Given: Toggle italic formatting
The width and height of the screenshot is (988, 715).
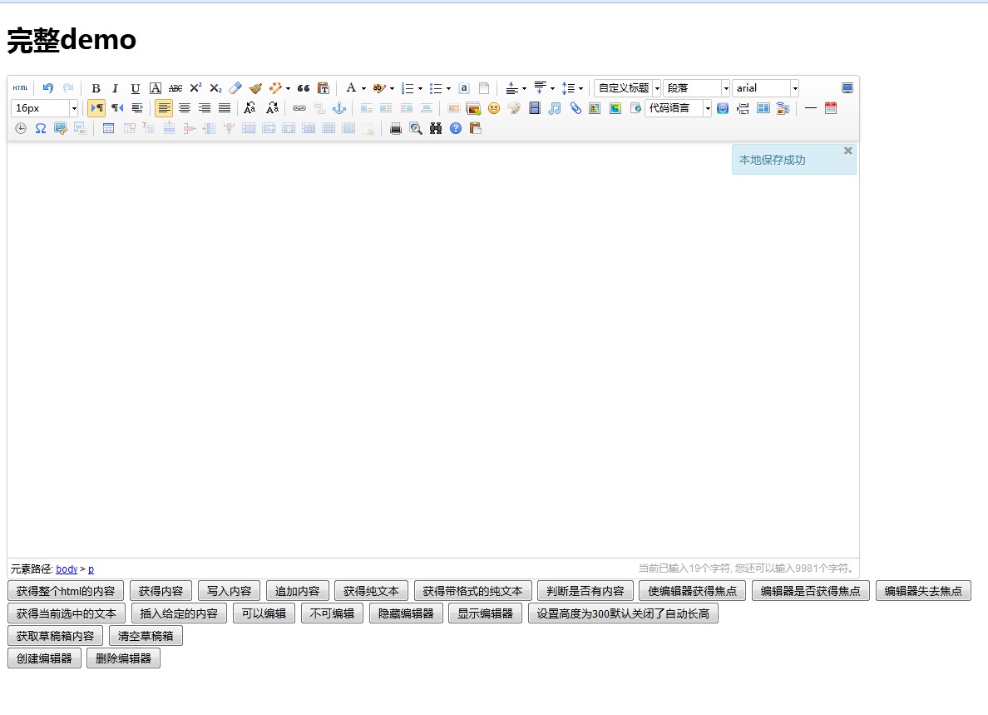Looking at the screenshot, I should 115,87.
